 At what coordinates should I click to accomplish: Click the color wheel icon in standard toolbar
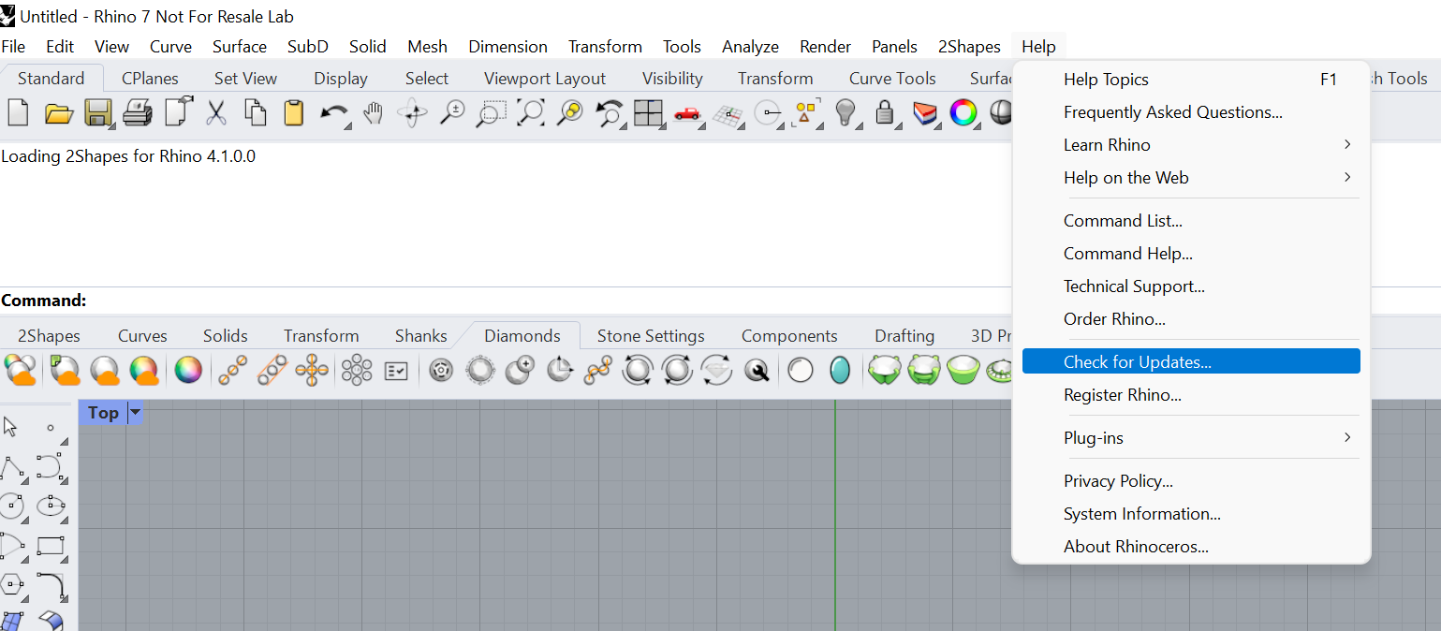click(963, 113)
